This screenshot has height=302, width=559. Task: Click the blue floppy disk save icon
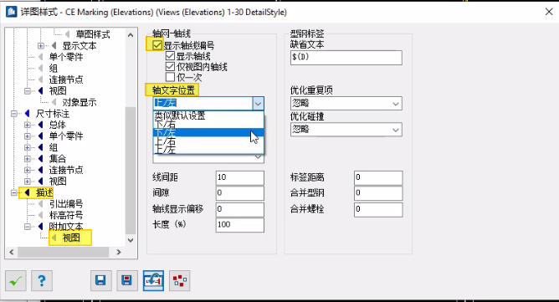click(100, 280)
